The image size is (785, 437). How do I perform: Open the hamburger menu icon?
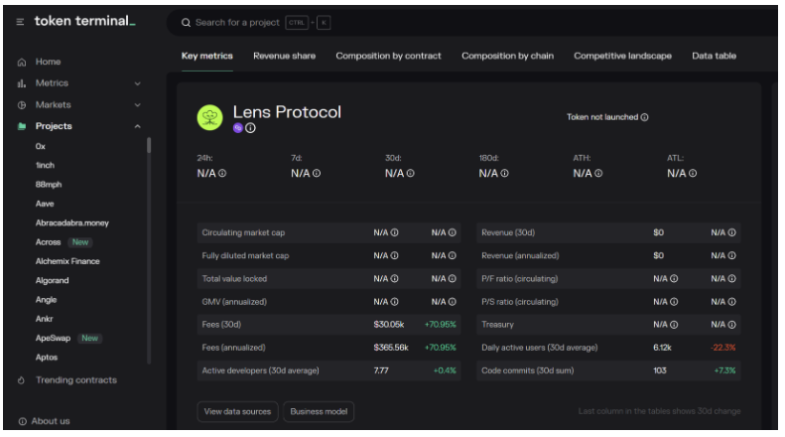coord(20,22)
